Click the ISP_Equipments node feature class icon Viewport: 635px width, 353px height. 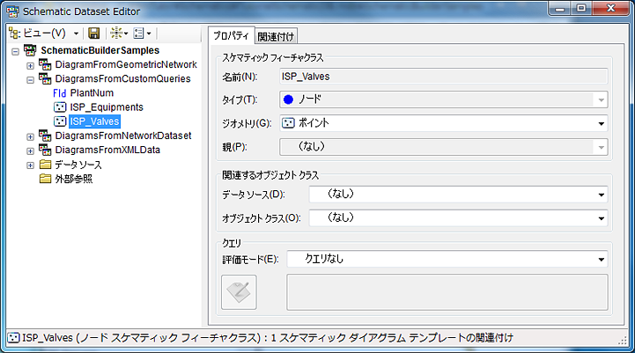(x=60, y=107)
